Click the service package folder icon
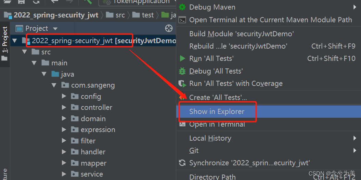The width and height of the screenshot is (361, 180). tap(75, 174)
